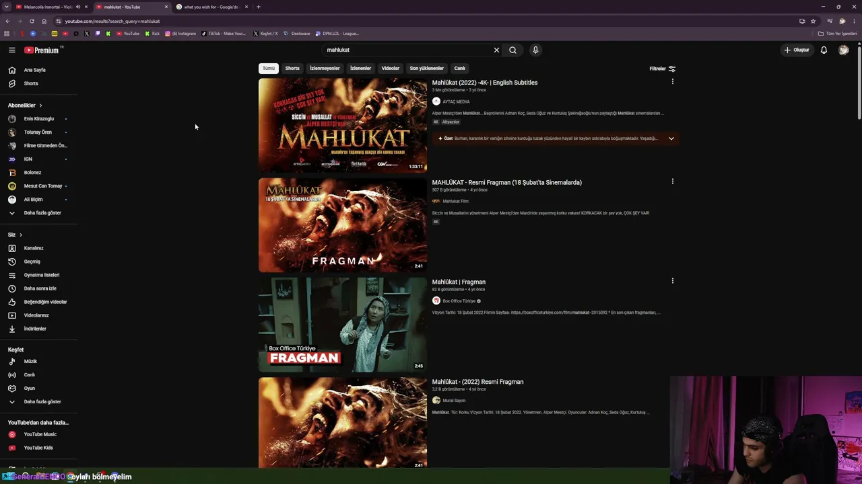Click the browser address bar URL
The image size is (862, 484).
(112, 22)
